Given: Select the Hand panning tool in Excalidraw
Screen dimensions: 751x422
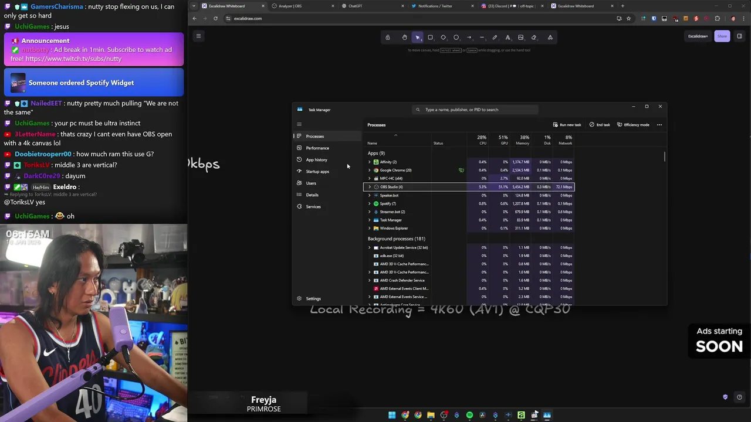Looking at the screenshot, I should 404,37.
